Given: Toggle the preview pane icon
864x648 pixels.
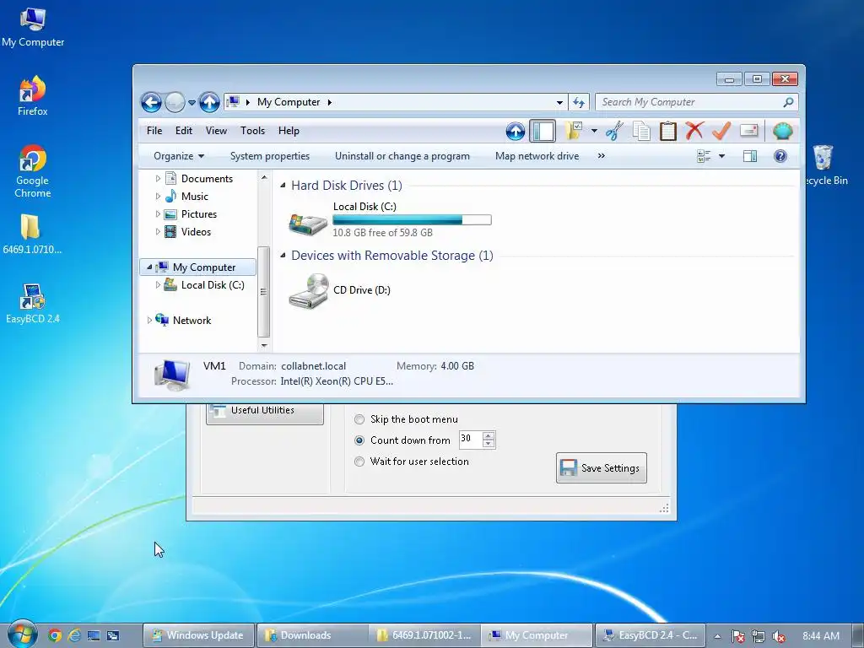Looking at the screenshot, I should tap(750, 156).
